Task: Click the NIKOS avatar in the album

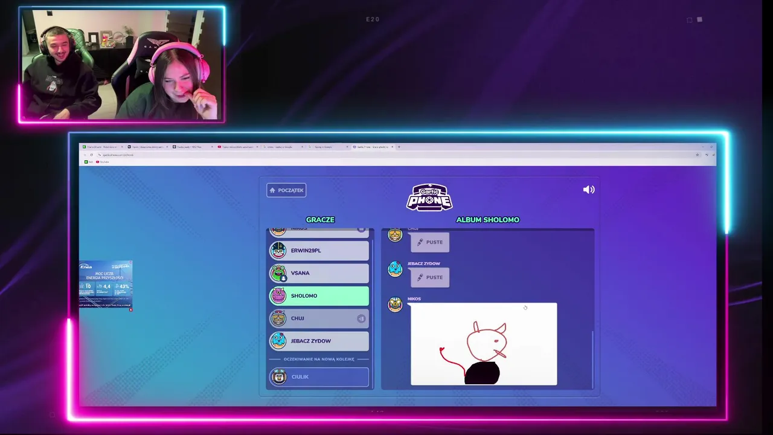Action: 395,304
